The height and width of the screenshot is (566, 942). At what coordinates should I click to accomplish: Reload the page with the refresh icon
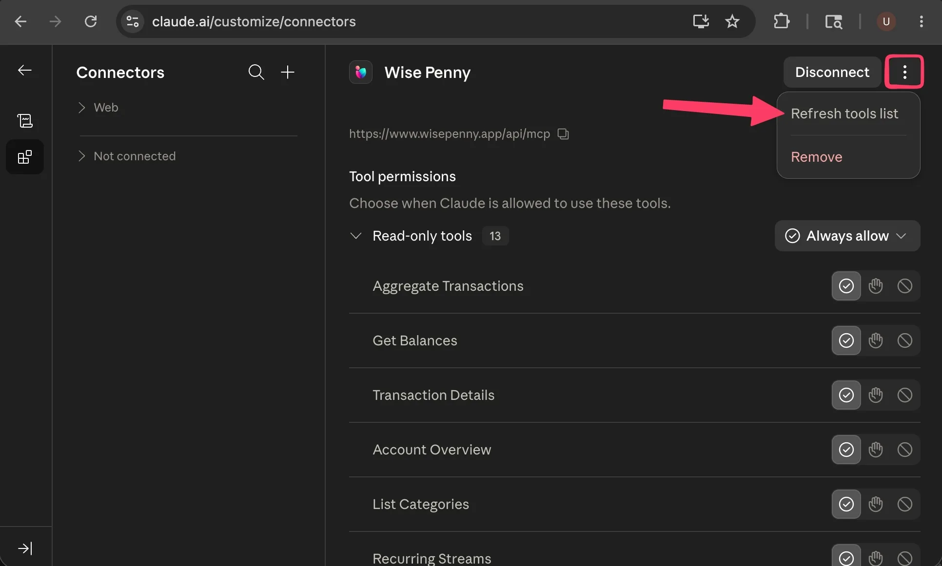(91, 21)
